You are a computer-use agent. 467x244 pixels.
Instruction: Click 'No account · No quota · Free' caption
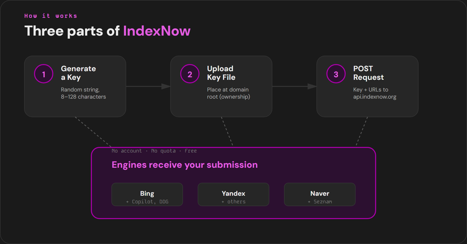point(154,151)
